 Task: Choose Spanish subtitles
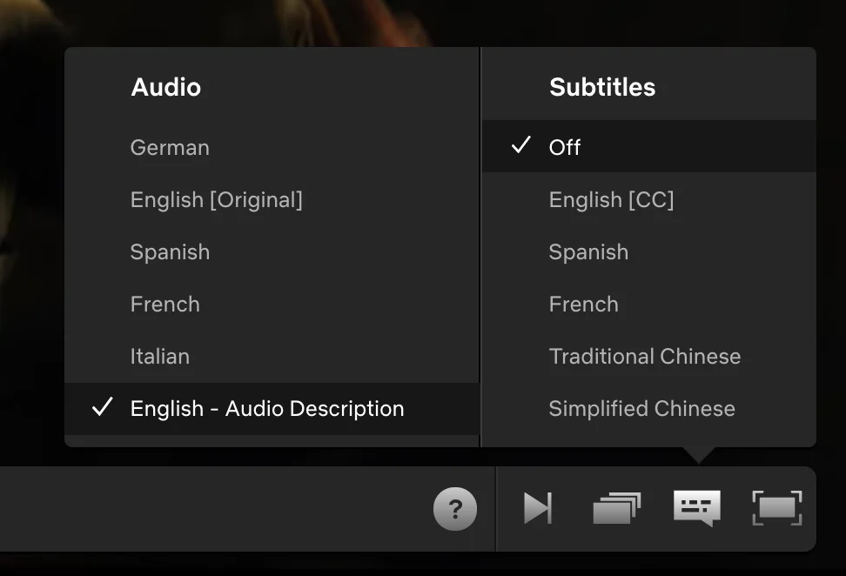coord(588,252)
